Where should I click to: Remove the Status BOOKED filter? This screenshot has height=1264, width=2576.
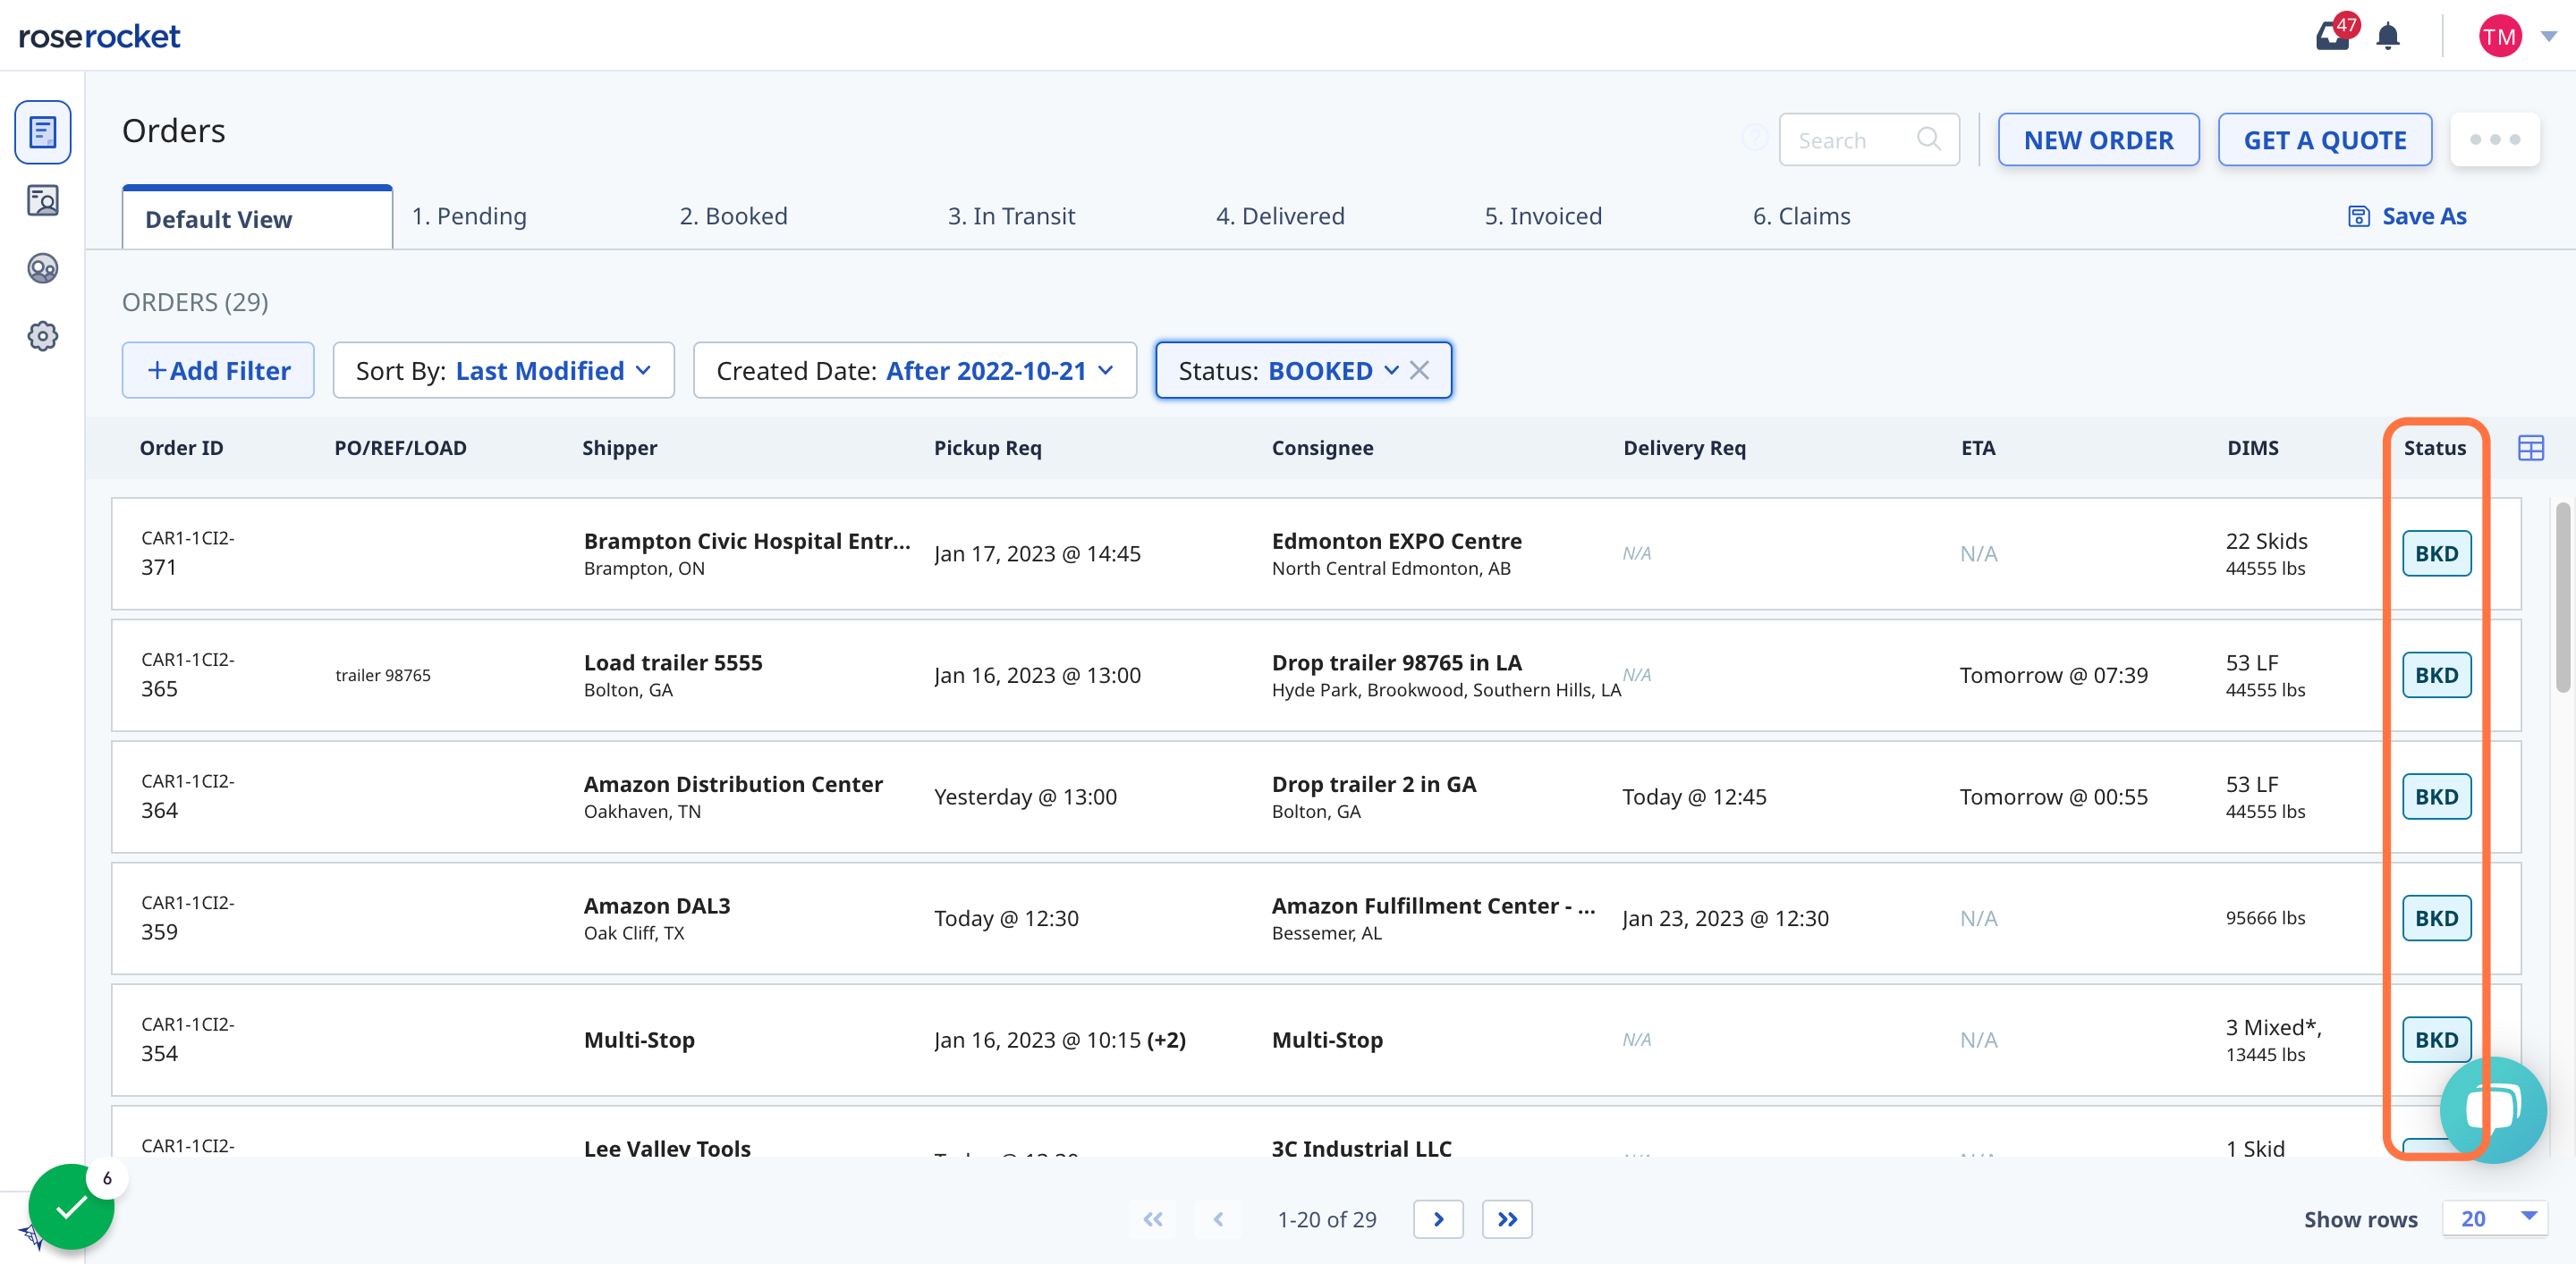point(1419,371)
